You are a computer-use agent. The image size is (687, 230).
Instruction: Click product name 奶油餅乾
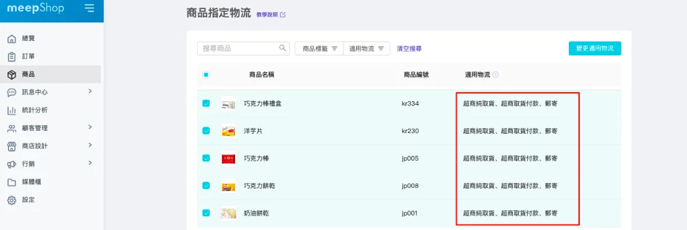coord(256,213)
